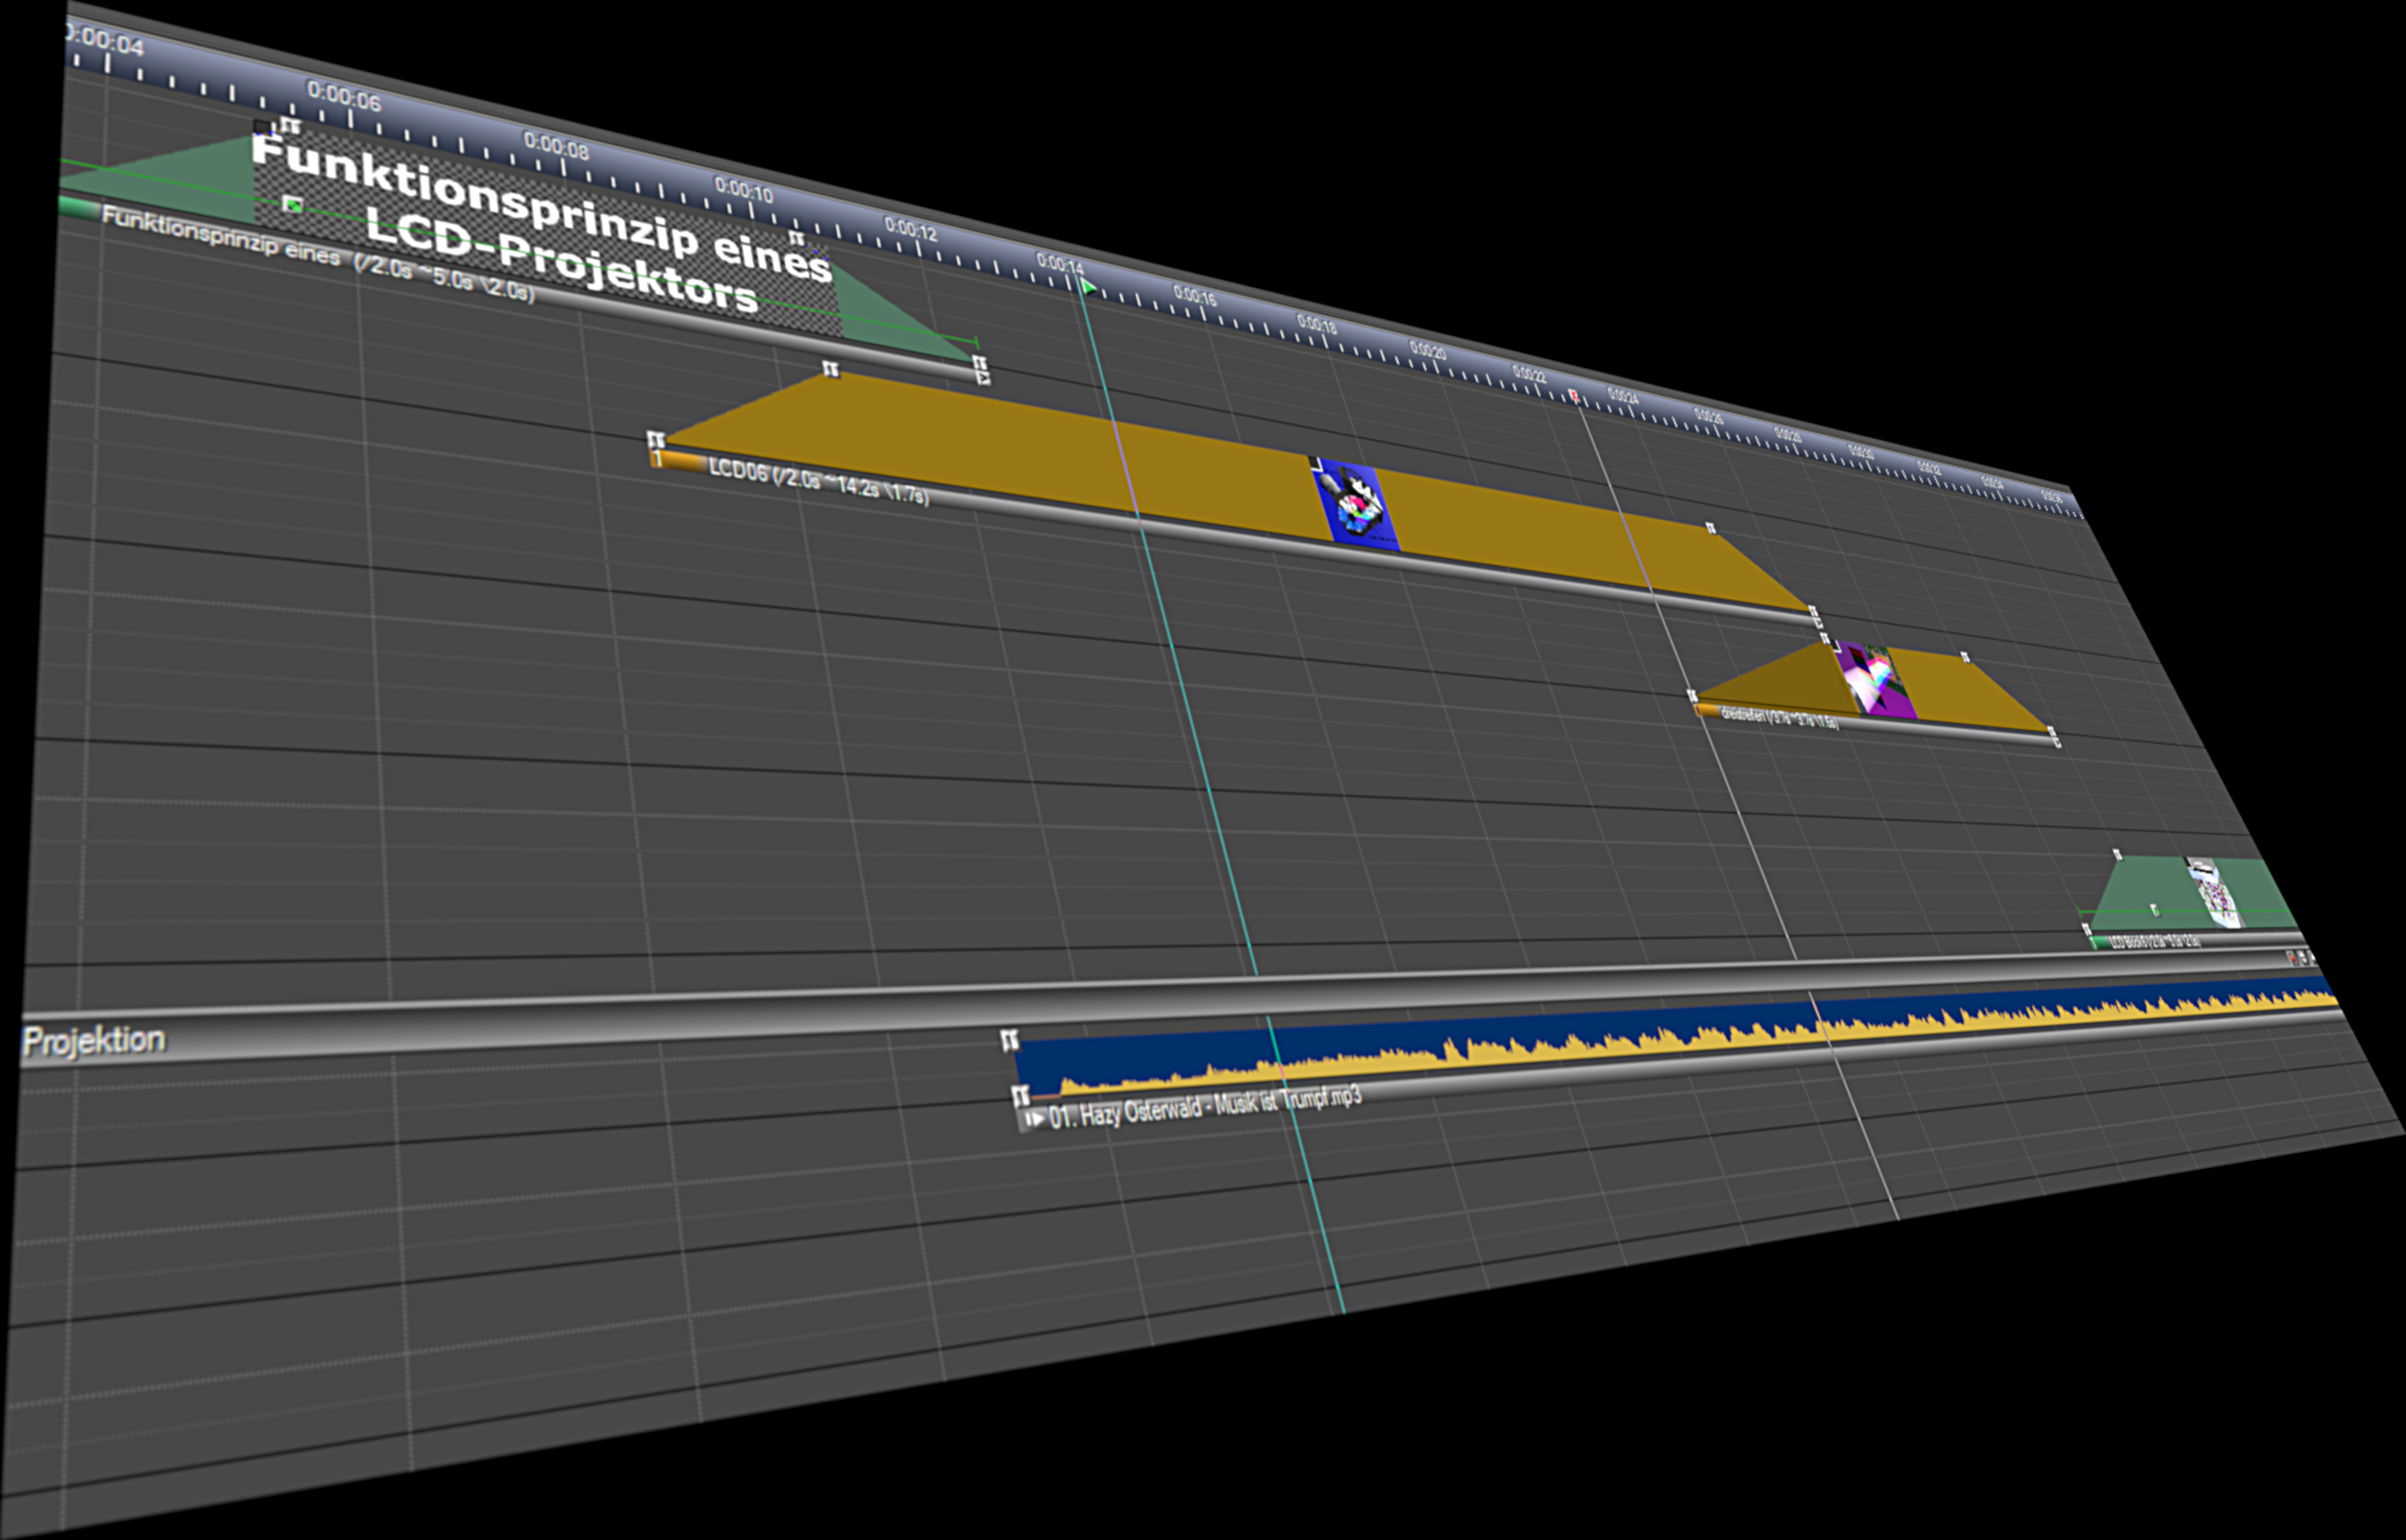
Task: Click the small red icon at the track divider's right end
Action: tap(2292, 958)
